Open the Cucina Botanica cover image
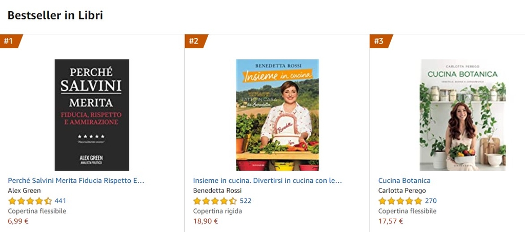 [463, 115]
